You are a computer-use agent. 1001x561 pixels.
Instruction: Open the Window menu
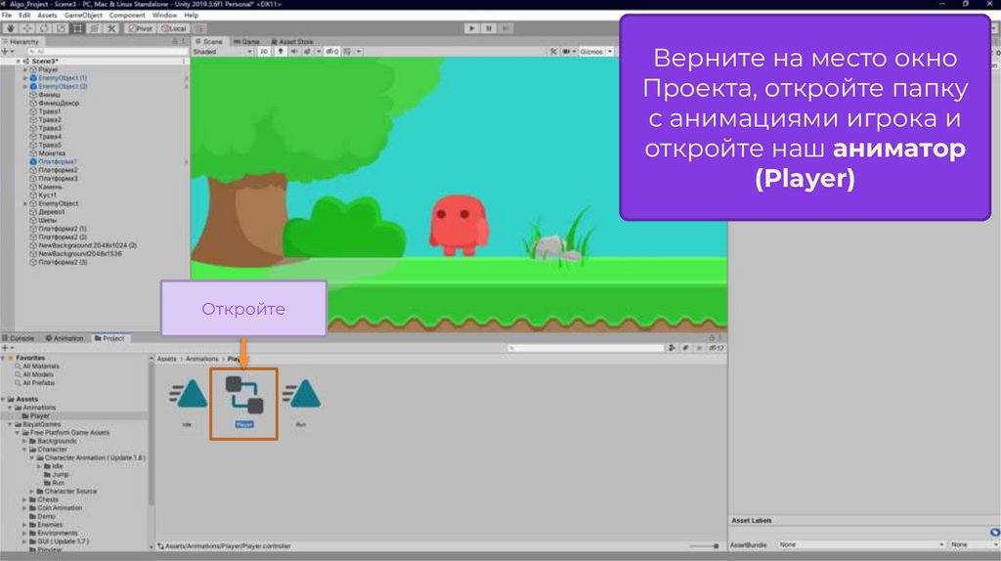click(164, 15)
